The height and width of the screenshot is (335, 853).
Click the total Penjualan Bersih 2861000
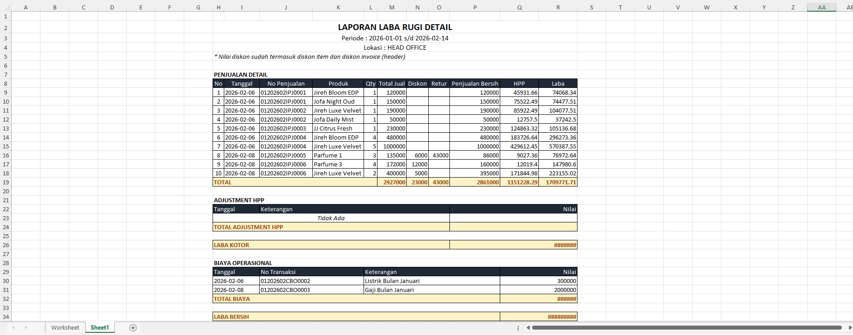click(x=475, y=182)
